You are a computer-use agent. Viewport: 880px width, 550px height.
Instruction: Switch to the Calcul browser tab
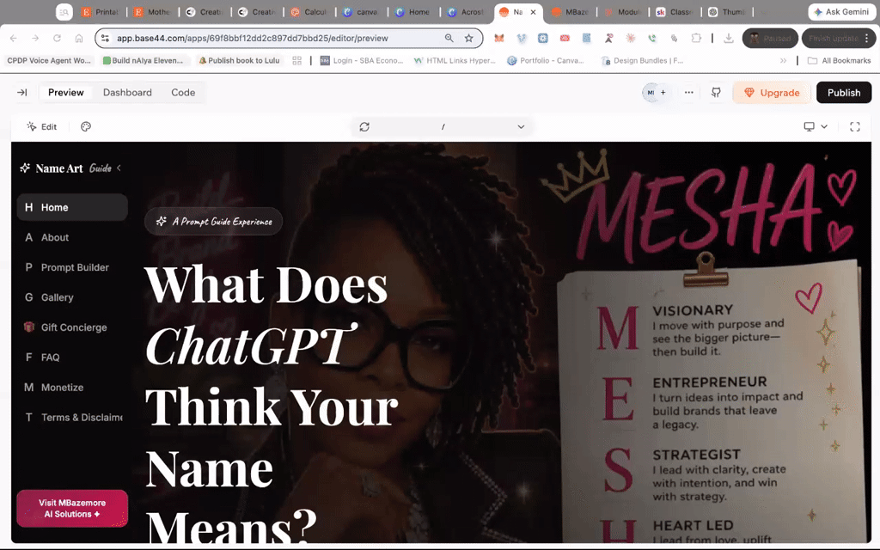pyautogui.click(x=309, y=12)
